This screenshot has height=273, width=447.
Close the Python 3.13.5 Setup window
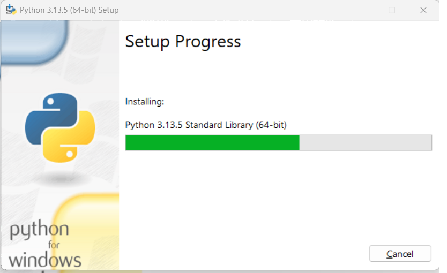pos(423,10)
